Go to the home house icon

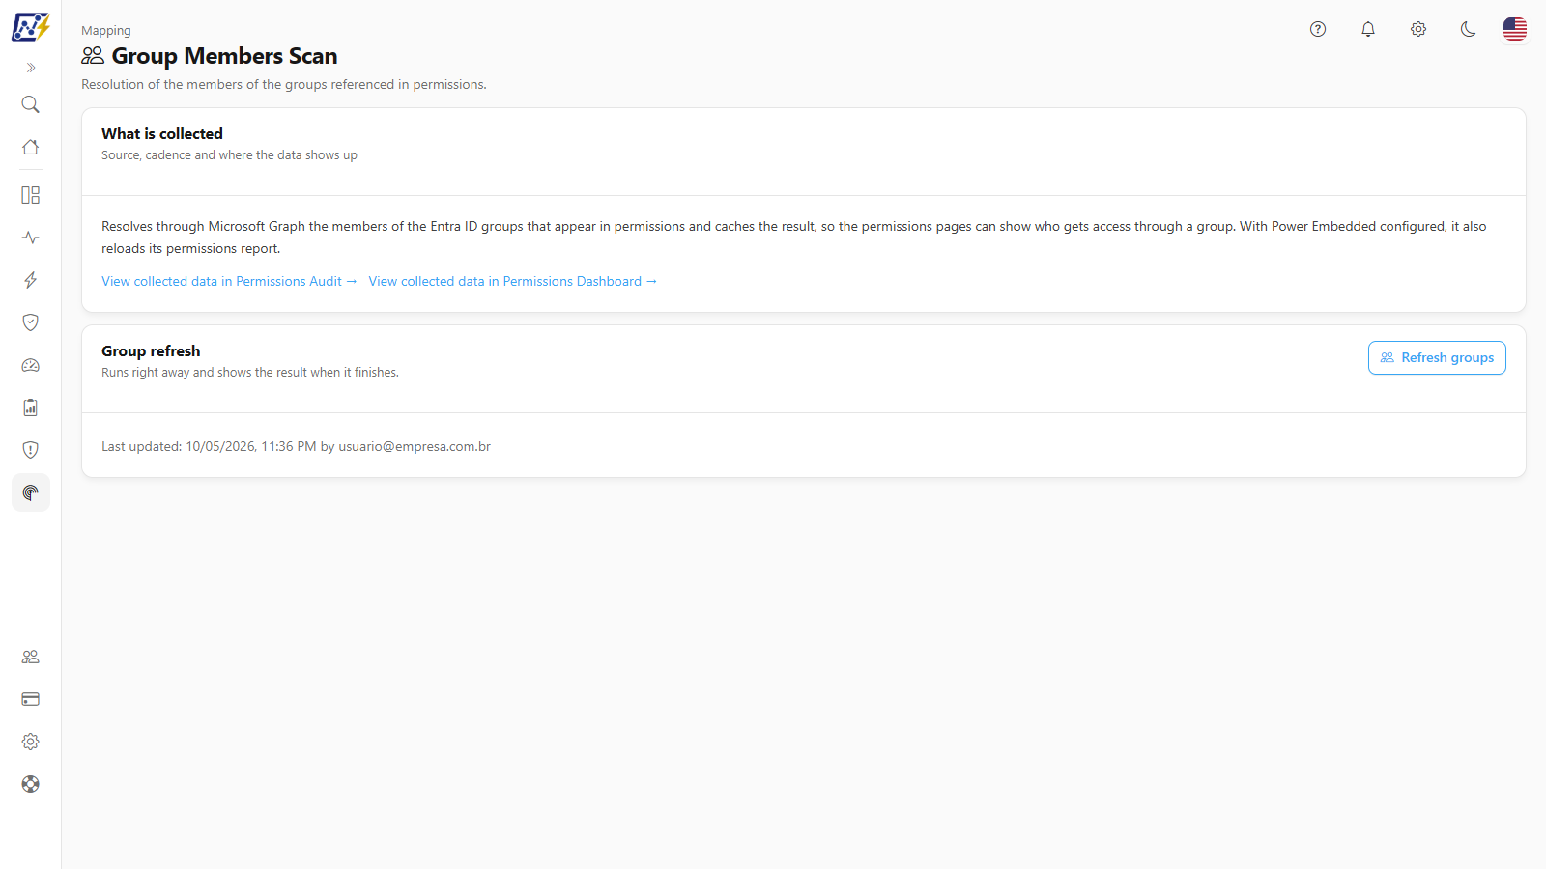click(x=31, y=147)
